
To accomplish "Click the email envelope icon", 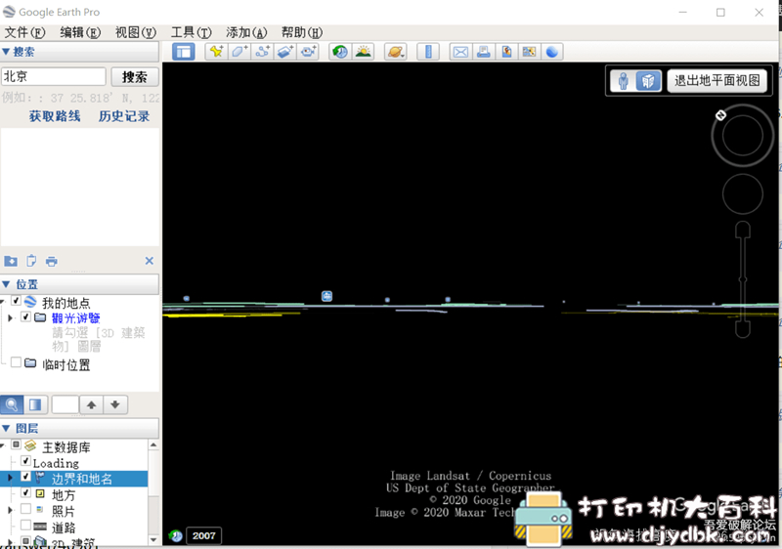I will tap(460, 52).
